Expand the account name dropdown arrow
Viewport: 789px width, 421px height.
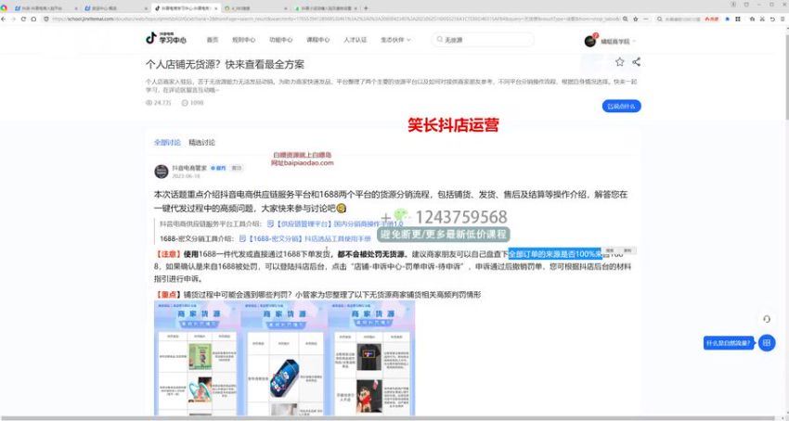(634, 41)
